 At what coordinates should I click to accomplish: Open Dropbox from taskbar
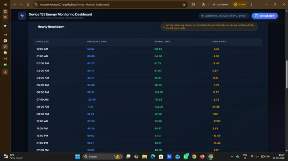tap(169, 157)
